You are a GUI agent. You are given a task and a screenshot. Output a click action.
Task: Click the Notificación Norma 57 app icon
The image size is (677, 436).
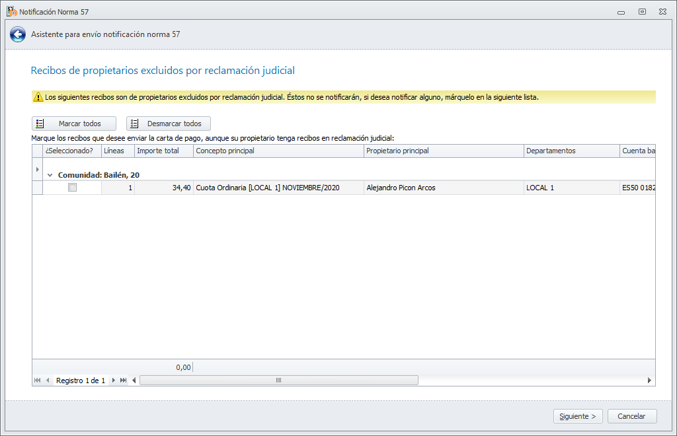click(x=11, y=11)
